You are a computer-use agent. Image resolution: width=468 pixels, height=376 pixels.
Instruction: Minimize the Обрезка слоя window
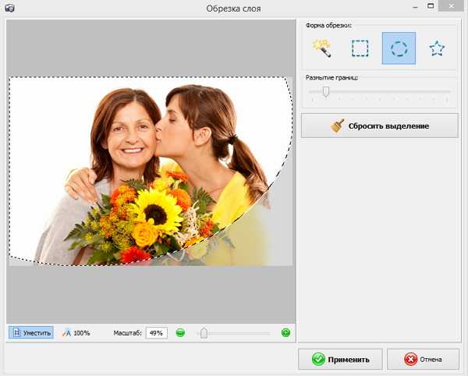point(415,7)
